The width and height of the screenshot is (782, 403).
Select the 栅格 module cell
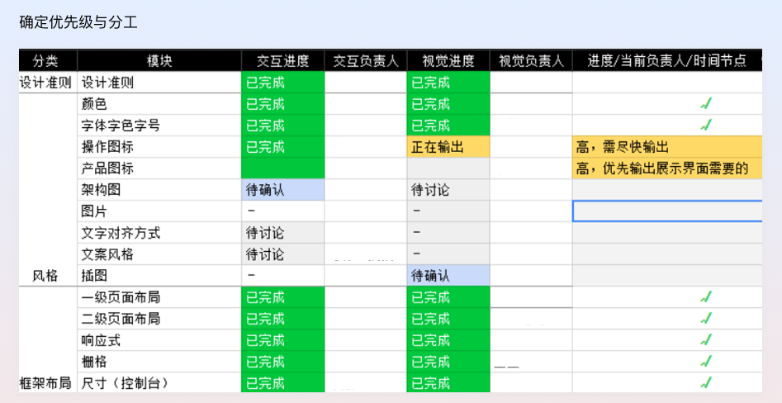click(x=159, y=361)
